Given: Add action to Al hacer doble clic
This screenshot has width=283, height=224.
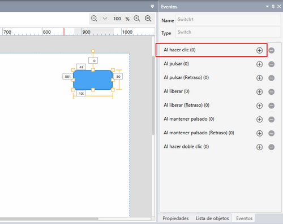Looking at the screenshot, I should [259, 147].
